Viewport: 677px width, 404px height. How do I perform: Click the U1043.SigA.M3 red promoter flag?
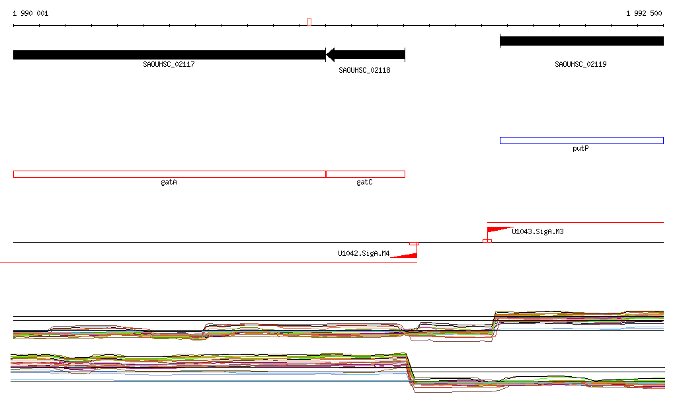coord(500,230)
